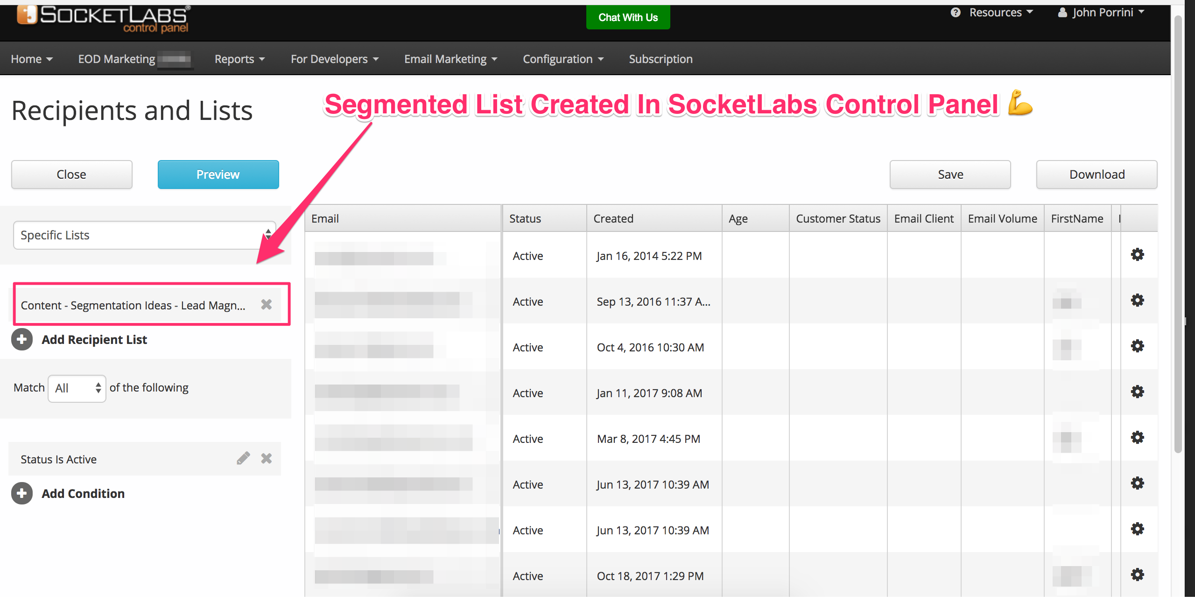Open the Match All dropdown
The image size is (1195, 616).
[77, 388]
